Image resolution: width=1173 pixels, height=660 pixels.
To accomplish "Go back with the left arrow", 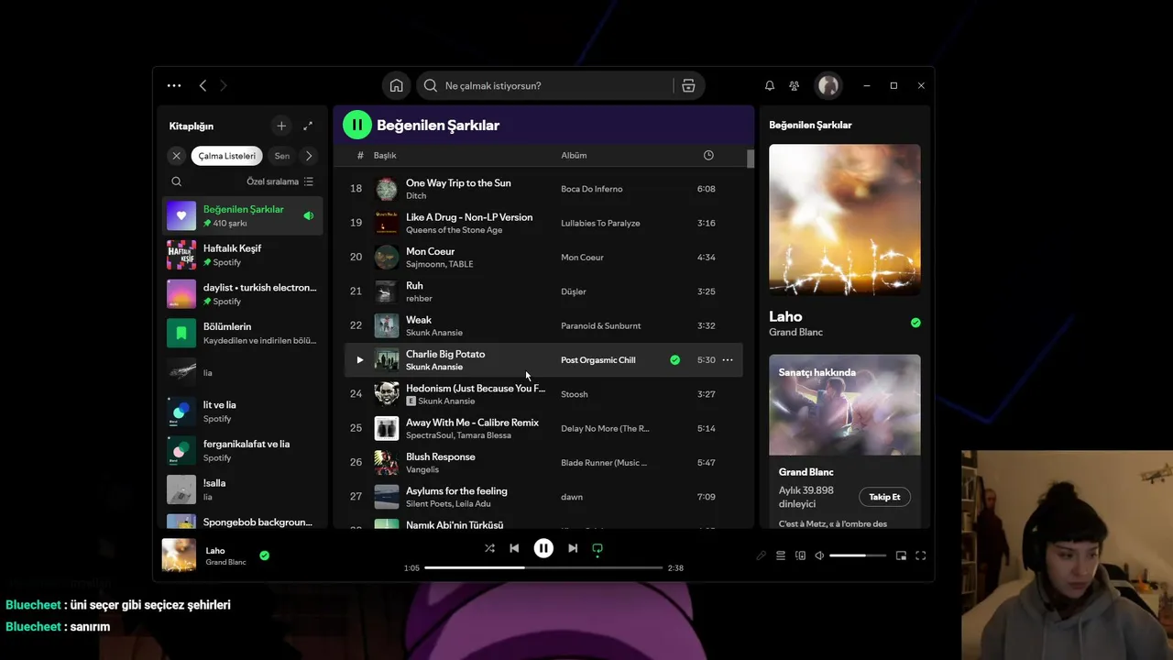I will click(x=203, y=85).
